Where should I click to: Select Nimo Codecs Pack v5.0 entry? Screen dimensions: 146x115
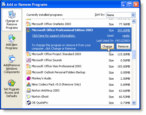(79, 84)
